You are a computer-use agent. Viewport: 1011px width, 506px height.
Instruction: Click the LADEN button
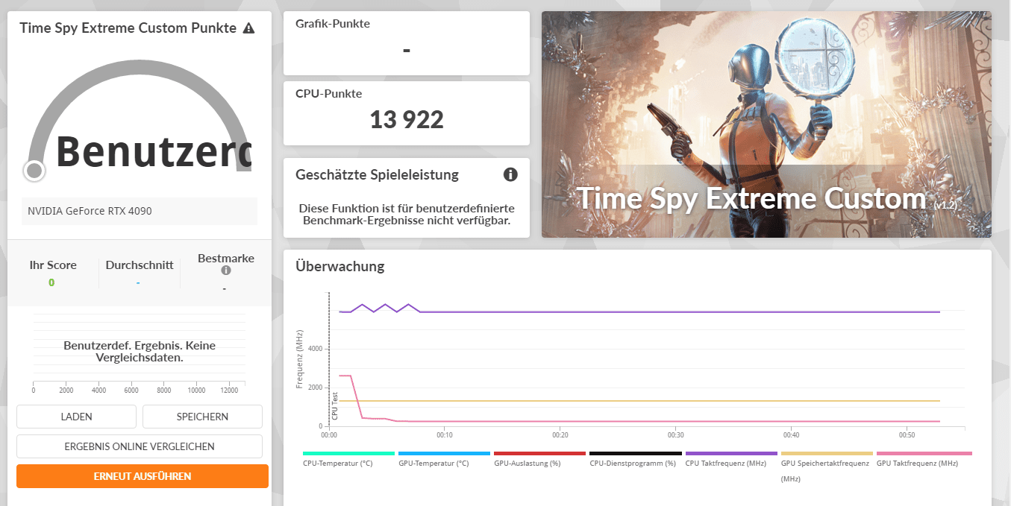[x=76, y=417]
